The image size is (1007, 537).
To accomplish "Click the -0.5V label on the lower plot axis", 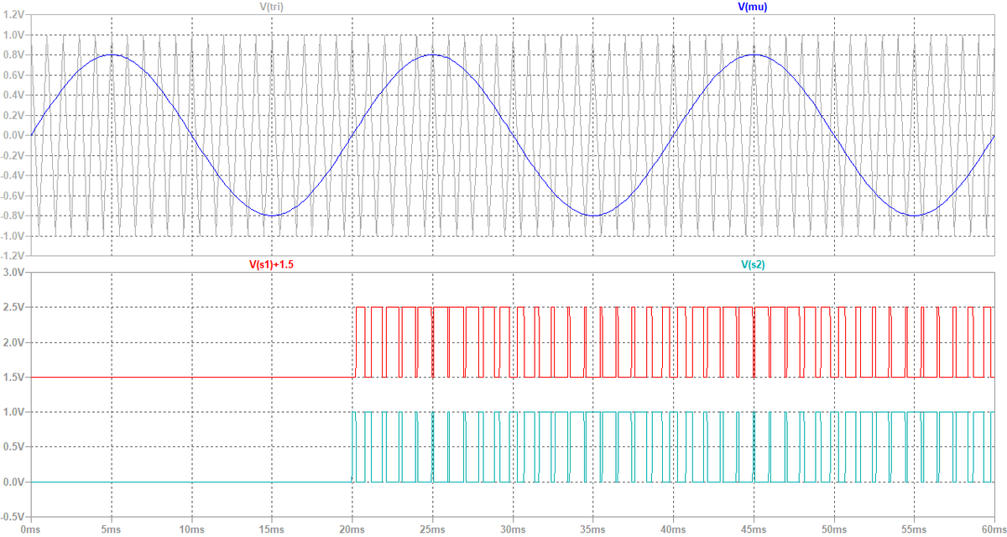I will point(13,517).
